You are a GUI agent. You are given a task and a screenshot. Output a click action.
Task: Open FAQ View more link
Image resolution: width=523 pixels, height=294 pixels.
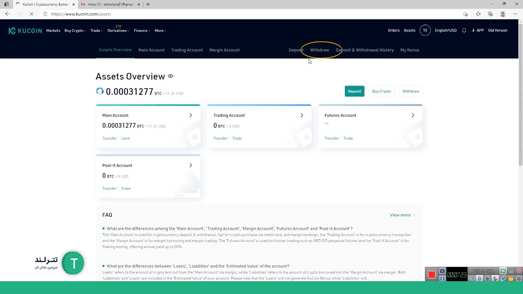[403, 215]
